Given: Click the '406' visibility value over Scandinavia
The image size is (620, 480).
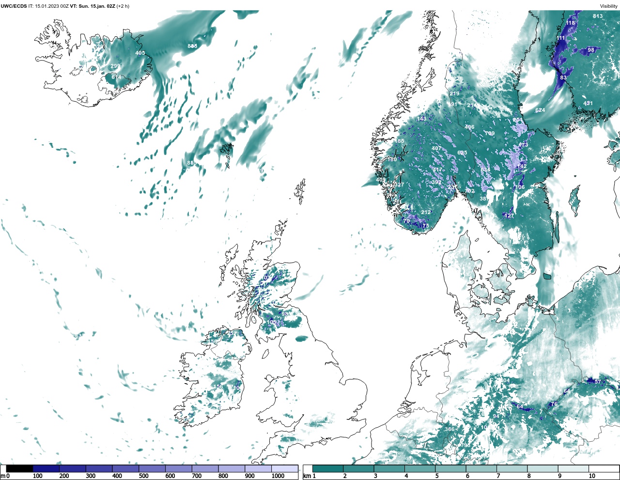Looking at the screenshot, I should [x=469, y=127].
